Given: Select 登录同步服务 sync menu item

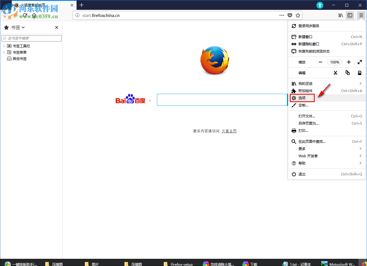Looking at the screenshot, I should [327, 26].
